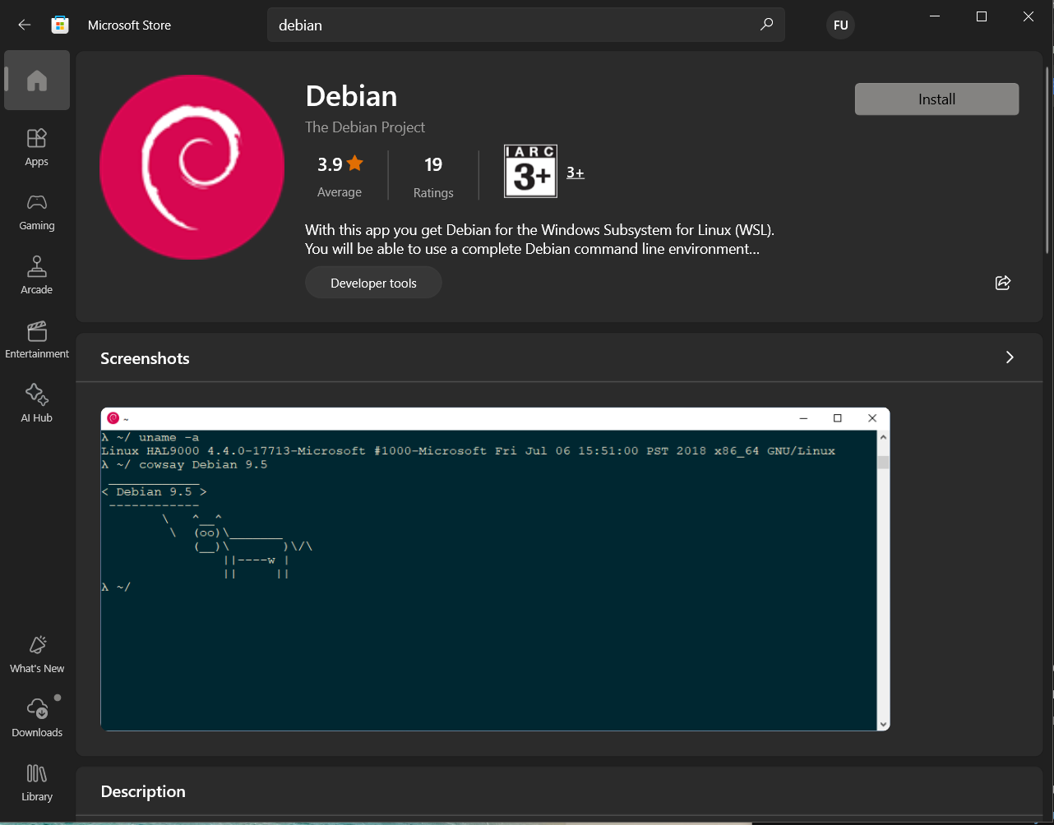Click the share icon for Debian

1002,283
